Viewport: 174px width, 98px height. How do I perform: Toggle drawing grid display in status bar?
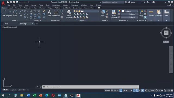[x=112, y=90]
